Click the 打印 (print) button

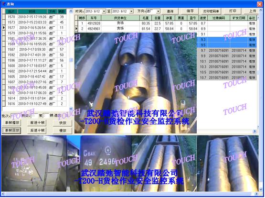pos(233,11)
